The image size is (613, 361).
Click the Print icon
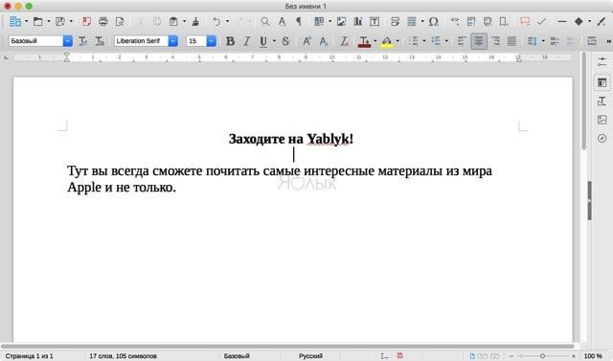pos(103,21)
